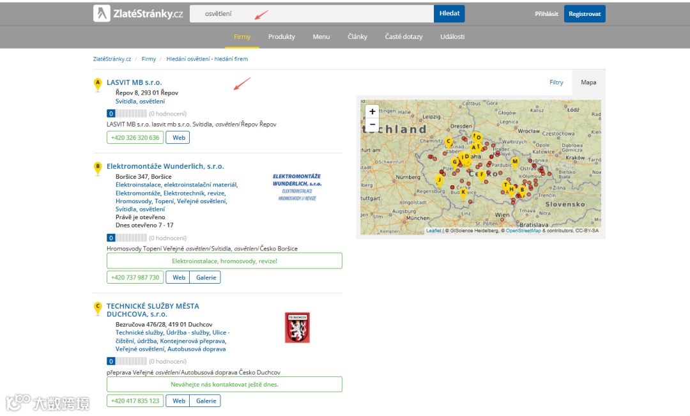Screen dimensions: 690x416
Task: Select map marker O on the map
Action: 479,138
